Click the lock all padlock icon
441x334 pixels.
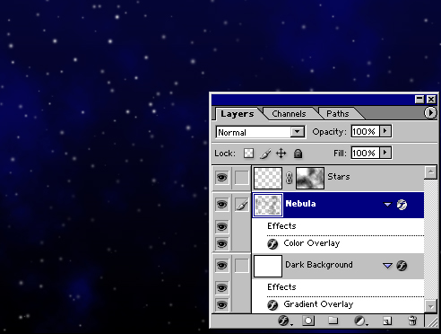[298, 154]
